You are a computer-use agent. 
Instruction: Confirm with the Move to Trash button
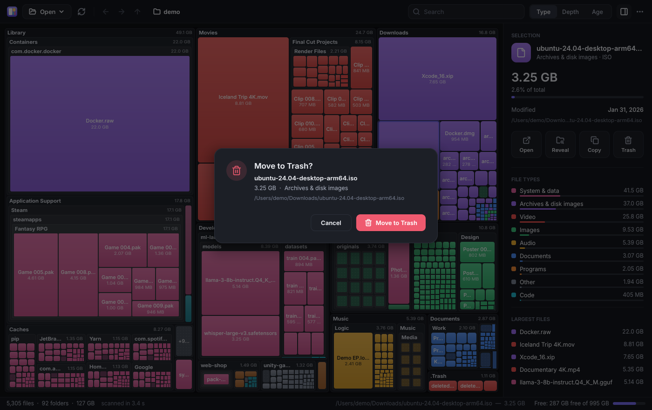(x=391, y=223)
